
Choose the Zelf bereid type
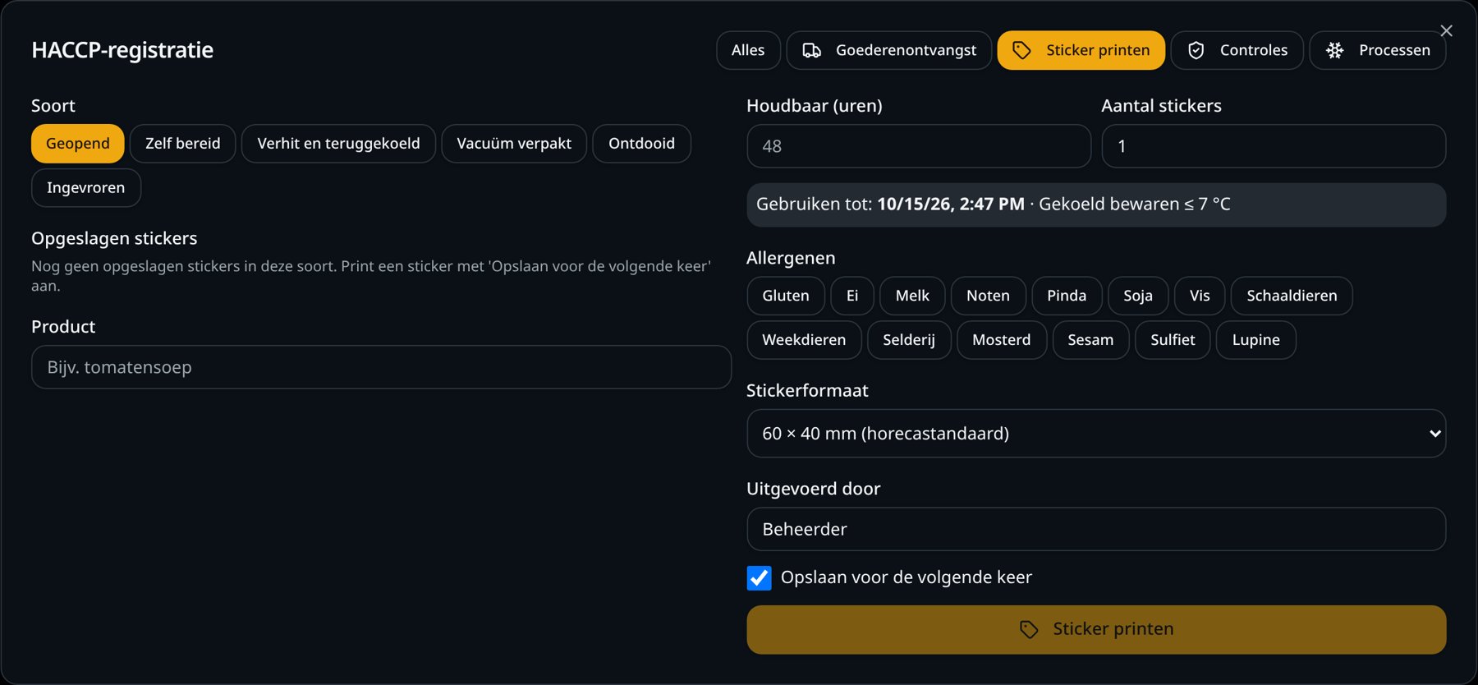(x=182, y=144)
